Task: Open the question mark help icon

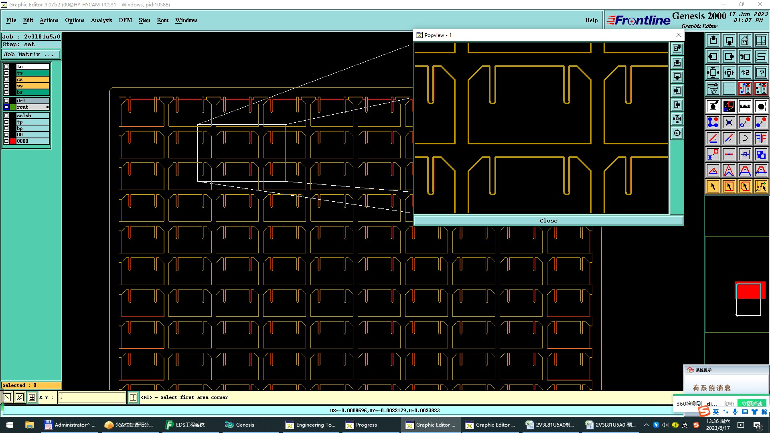Action: (x=761, y=73)
